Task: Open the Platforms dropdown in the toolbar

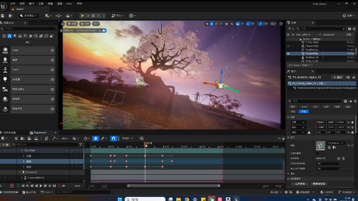Action: (x=117, y=16)
